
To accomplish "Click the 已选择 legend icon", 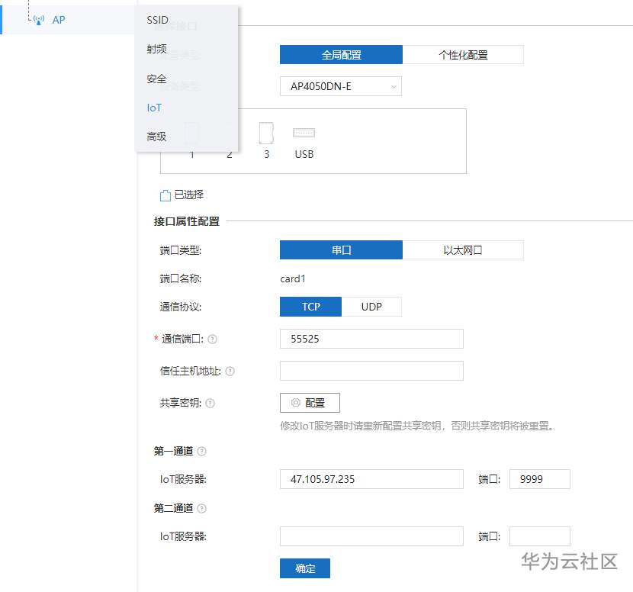I will coord(165,195).
